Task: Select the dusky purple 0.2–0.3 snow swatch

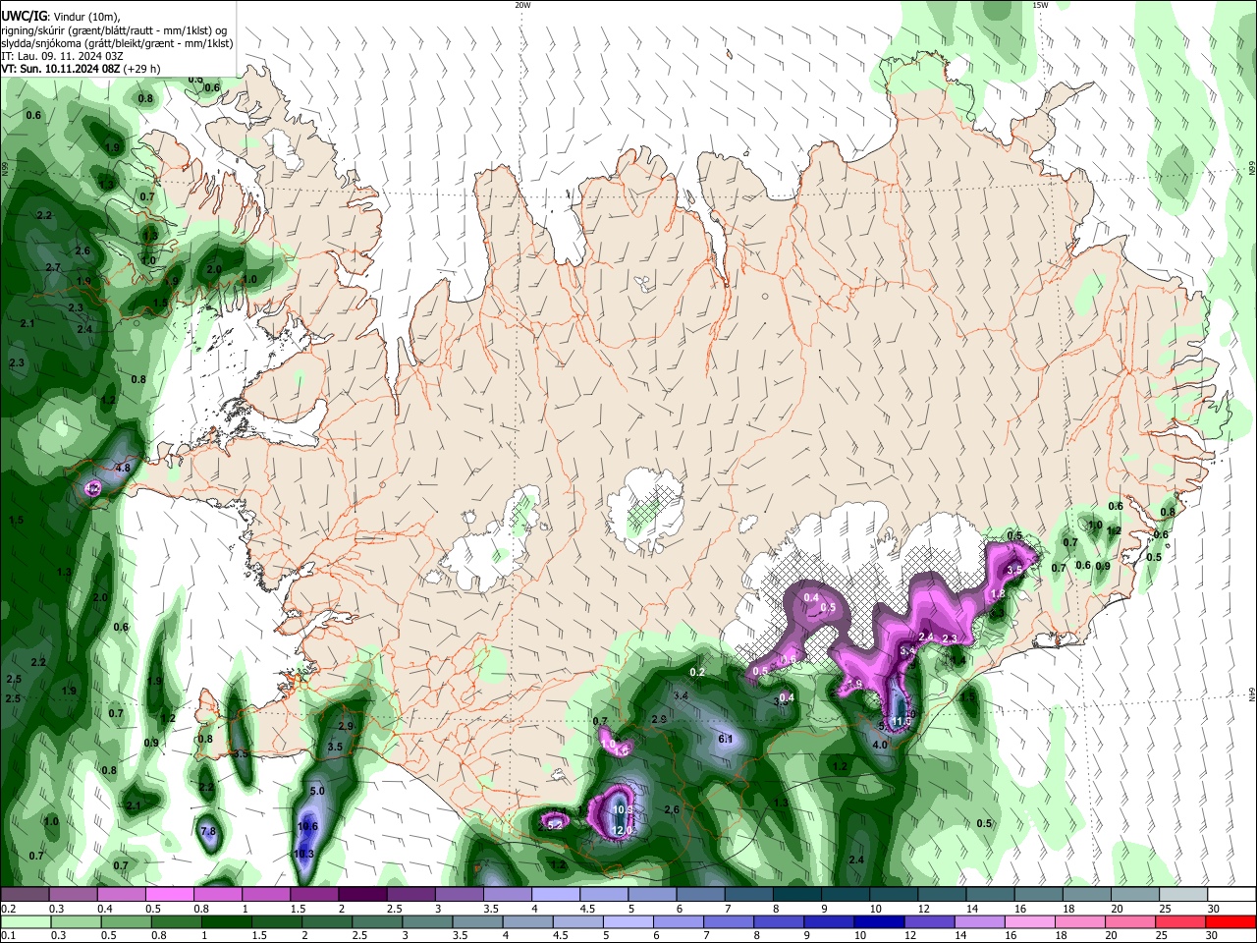Action: [26, 895]
